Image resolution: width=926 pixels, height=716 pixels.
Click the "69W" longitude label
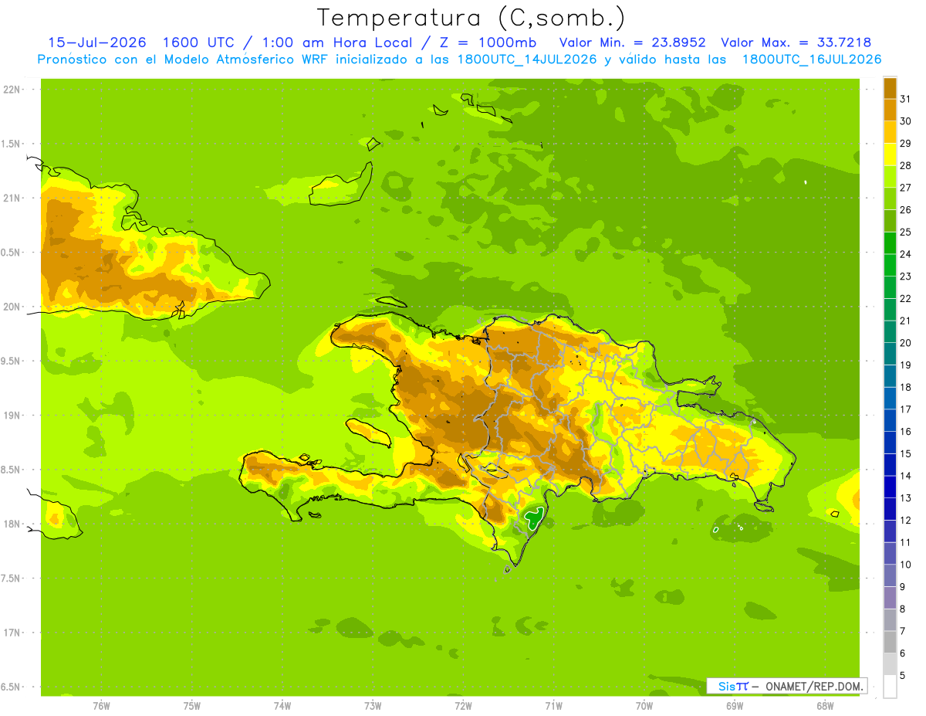[735, 706]
